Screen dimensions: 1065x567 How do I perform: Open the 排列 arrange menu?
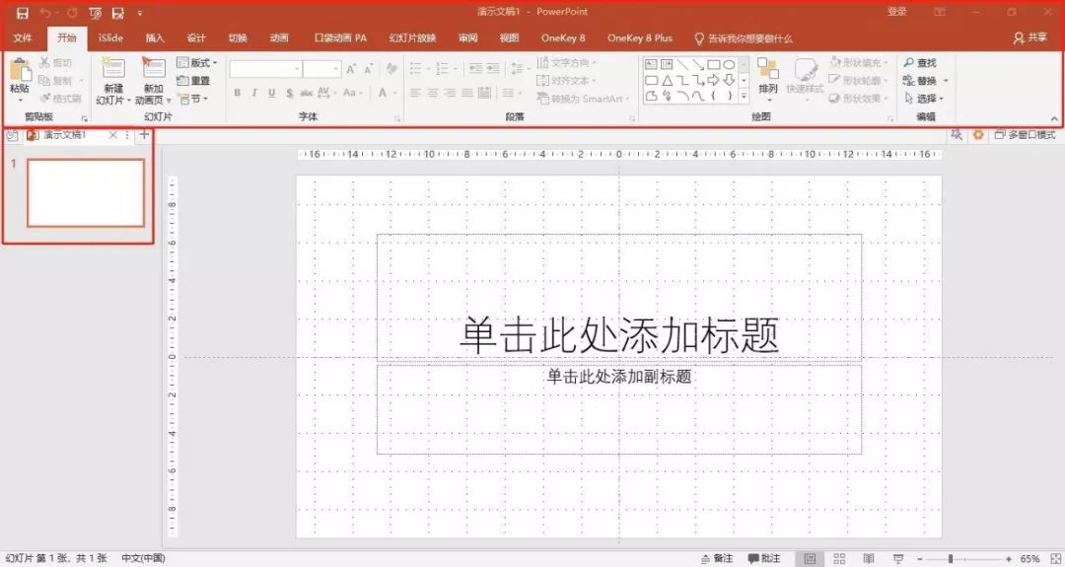[x=768, y=80]
